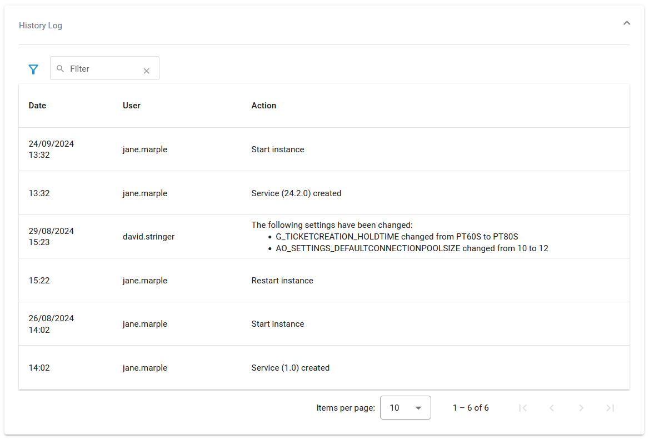The width and height of the screenshot is (649, 439).
Task: Click the david.stringer user entry
Action: tap(148, 237)
